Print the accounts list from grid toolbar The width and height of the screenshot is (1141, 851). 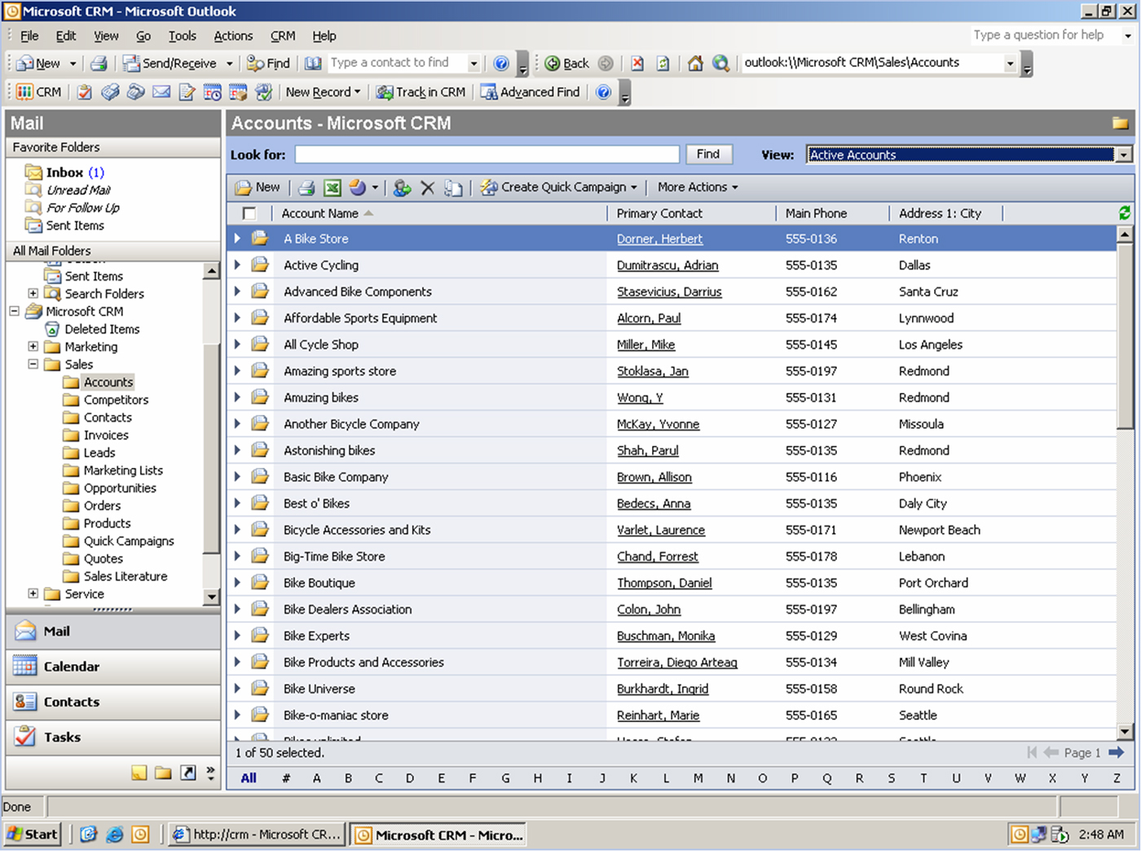click(x=306, y=188)
